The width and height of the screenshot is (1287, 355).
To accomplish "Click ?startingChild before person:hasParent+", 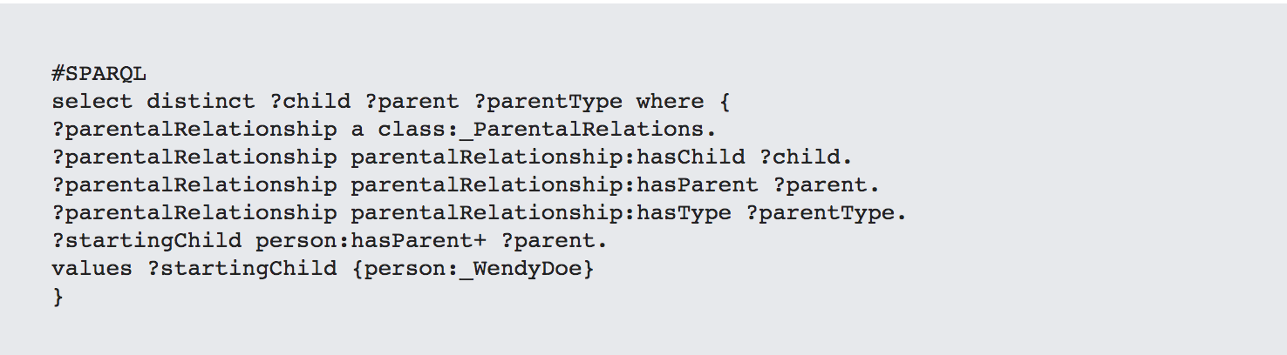I will (146, 241).
